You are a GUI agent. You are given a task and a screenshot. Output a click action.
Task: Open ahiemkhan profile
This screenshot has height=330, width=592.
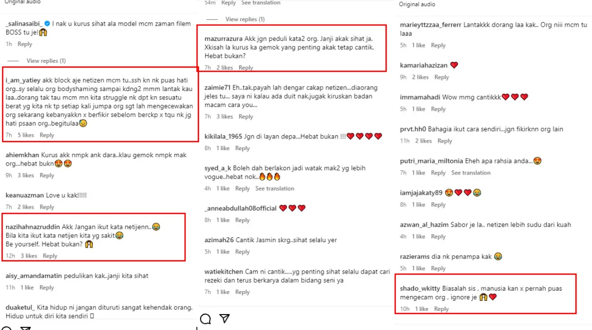pyautogui.click(x=21, y=155)
